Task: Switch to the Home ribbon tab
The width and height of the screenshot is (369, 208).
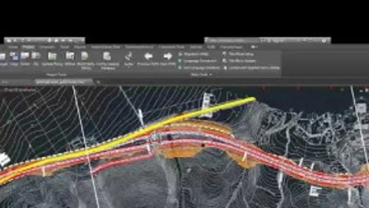Action: point(12,47)
